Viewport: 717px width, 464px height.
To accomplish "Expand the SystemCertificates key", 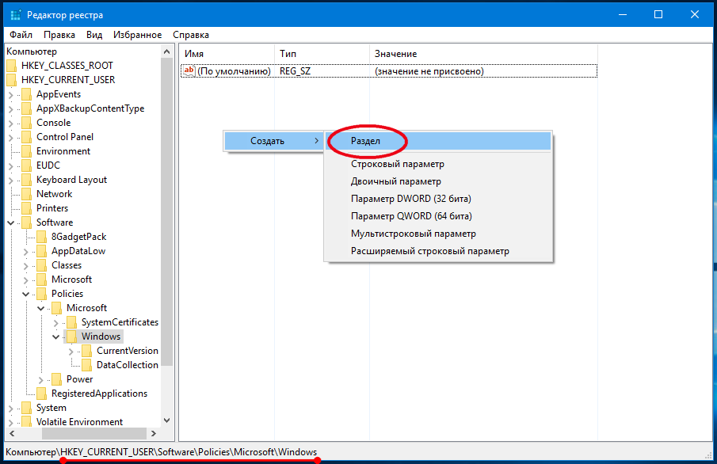I will pos(55,322).
